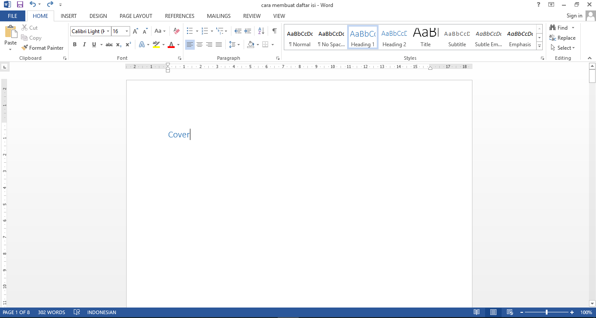Toggle italic formatting

(84, 44)
